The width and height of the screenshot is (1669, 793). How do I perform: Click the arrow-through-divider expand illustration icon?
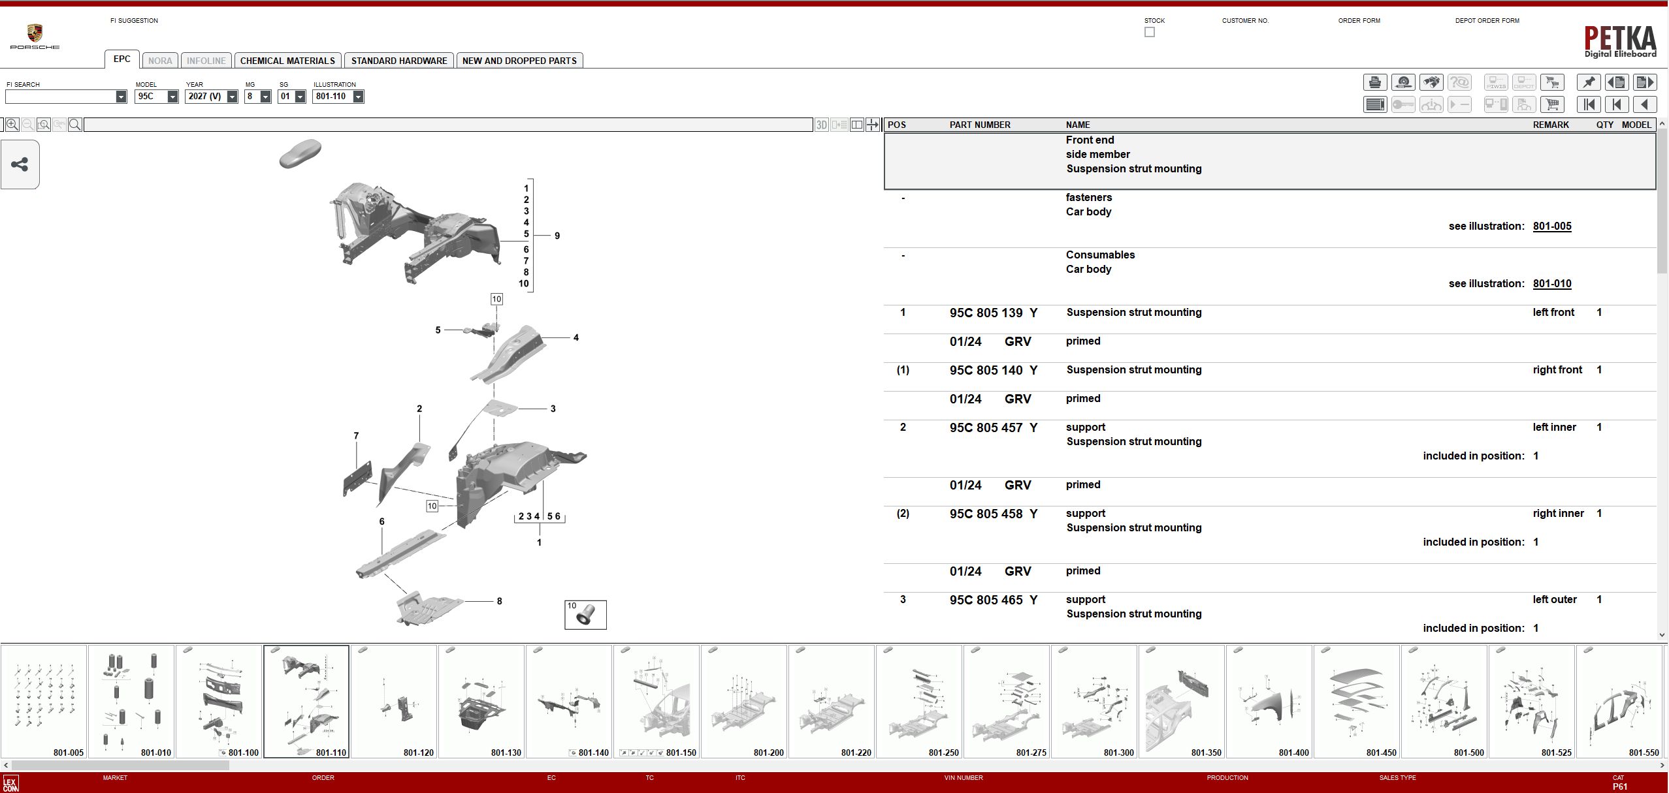coord(873,125)
